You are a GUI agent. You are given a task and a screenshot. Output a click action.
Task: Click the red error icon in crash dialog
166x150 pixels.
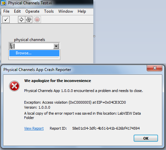tap(14, 86)
